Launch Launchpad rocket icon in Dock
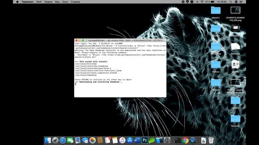Screen dimensions: 259x145 coord(55,141)
